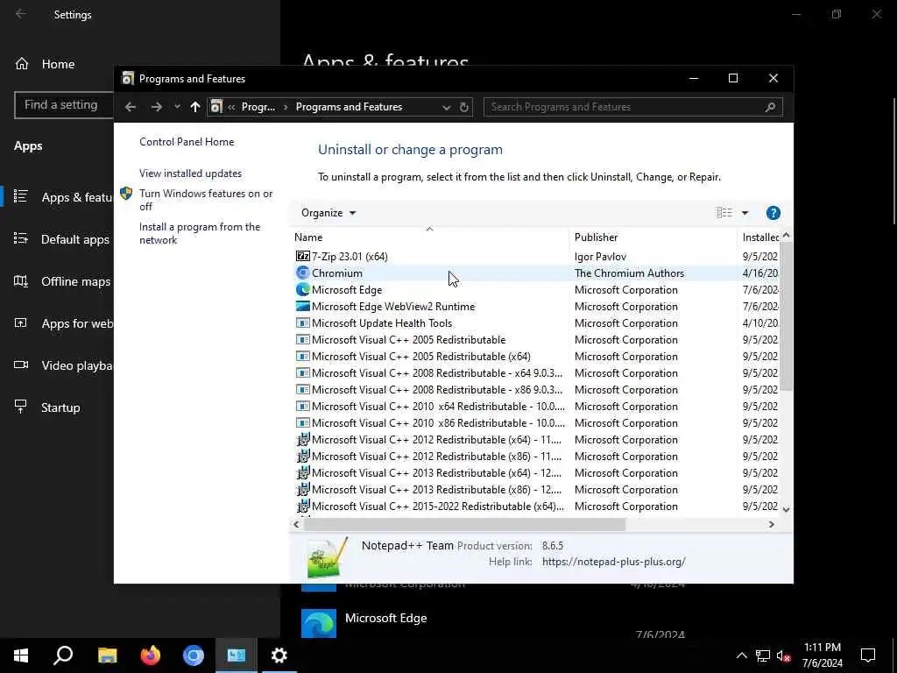Image resolution: width=897 pixels, height=673 pixels.
Task: Open Turn Windows features on or off
Action: (x=206, y=200)
